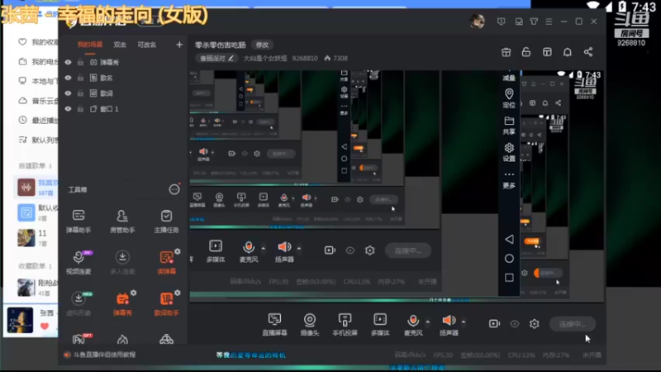The width and height of the screenshot is (661, 372).
Task: Open the hamburger menu in title bar
Action: pos(549,21)
